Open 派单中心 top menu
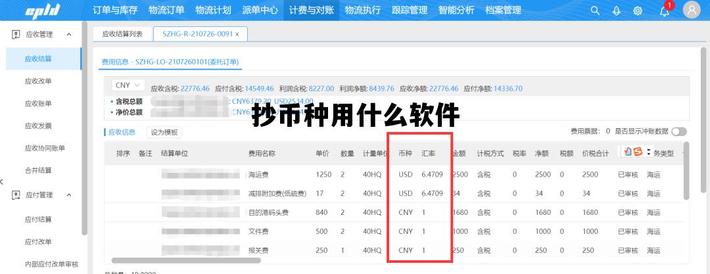 [x=260, y=10]
